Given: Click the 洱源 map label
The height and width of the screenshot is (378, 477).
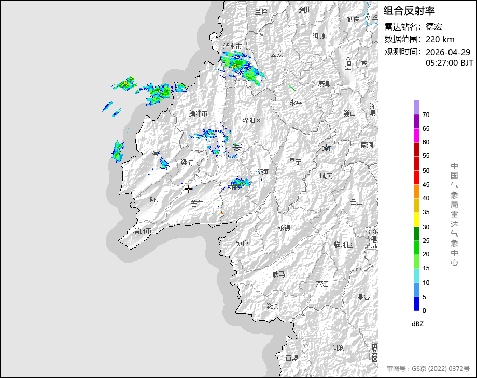Looking at the screenshot, I should (x=319, y=36).
